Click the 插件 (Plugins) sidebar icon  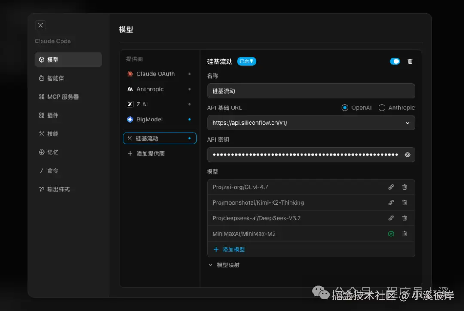click(x=52, y=115)
